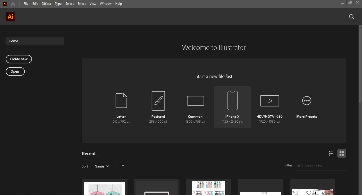
Task: Open the Select menu
Action: pyautogui.click(x=69, y=4)
